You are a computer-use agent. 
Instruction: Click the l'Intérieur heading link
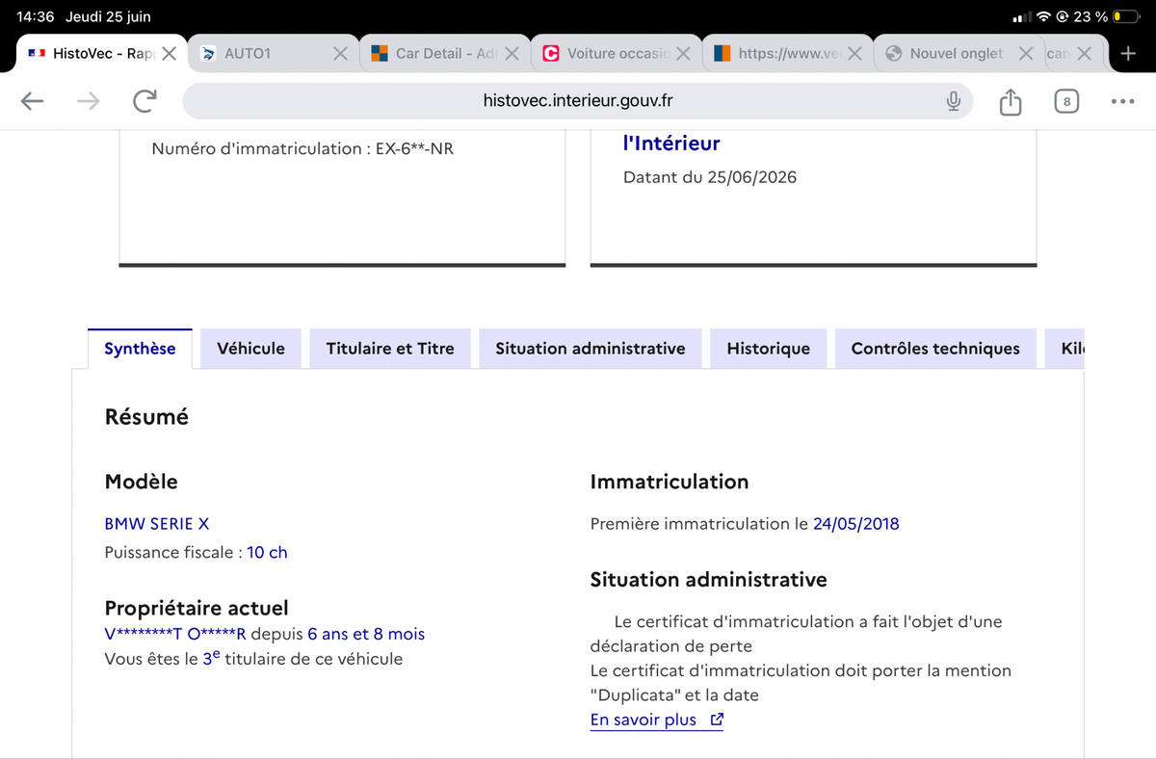671,144
